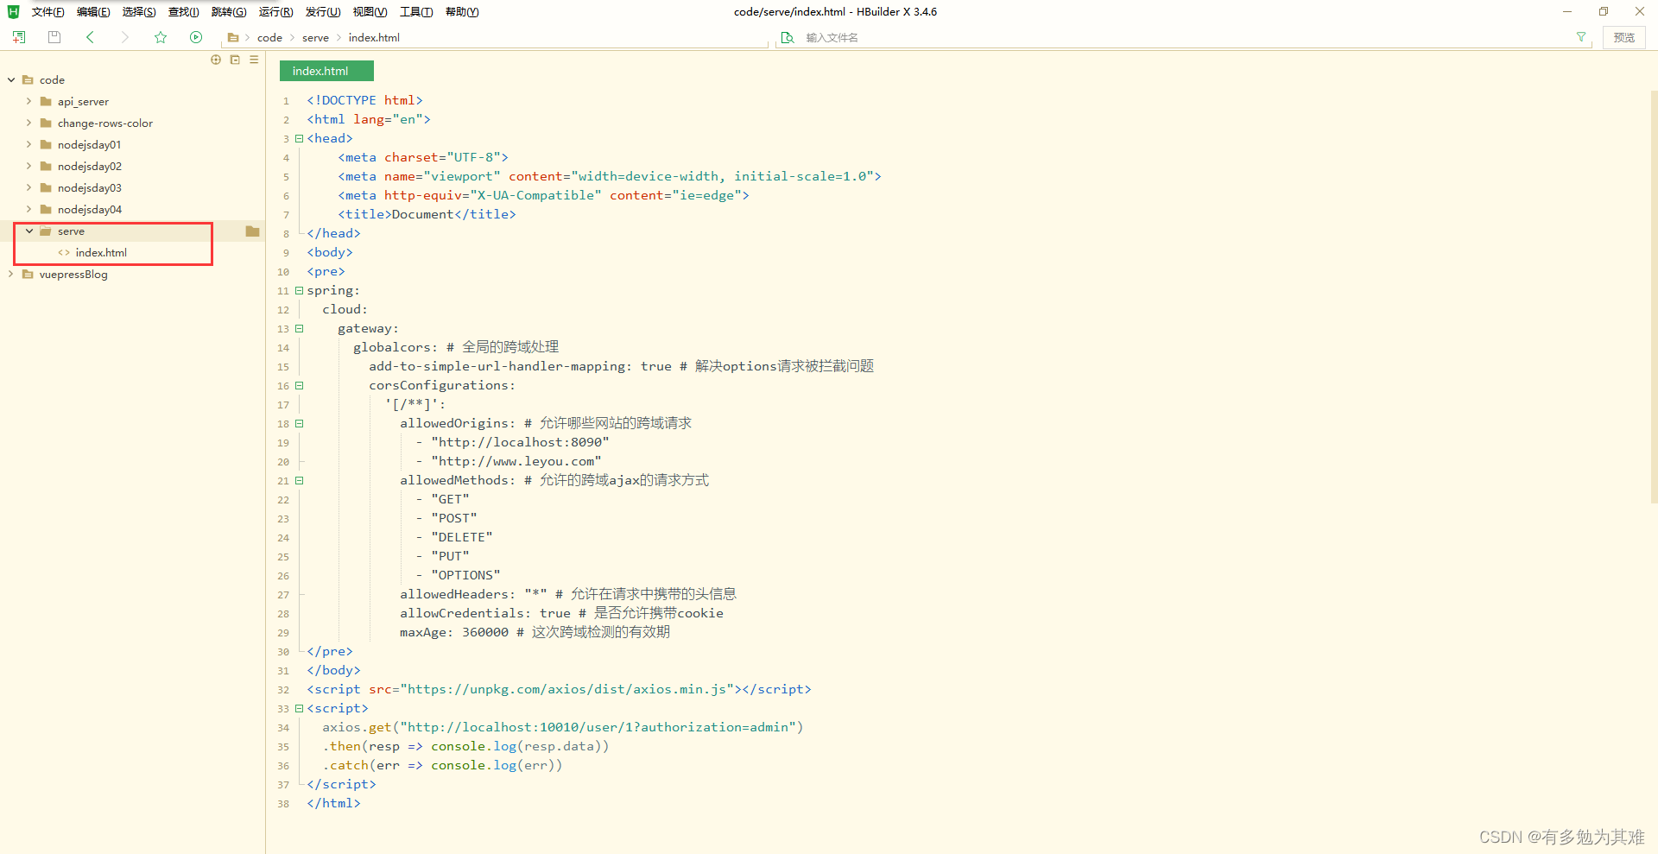Viewport: 1658px width, 854px height.
Task: Click the Run play icon
Action: point(196,37)
